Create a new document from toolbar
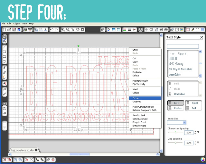 click(x=4, y=30)
